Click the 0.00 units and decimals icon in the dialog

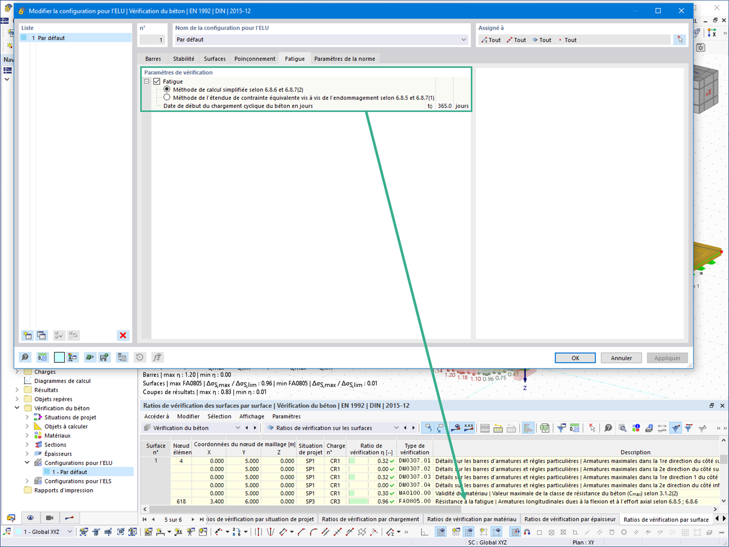click(42, 357)
